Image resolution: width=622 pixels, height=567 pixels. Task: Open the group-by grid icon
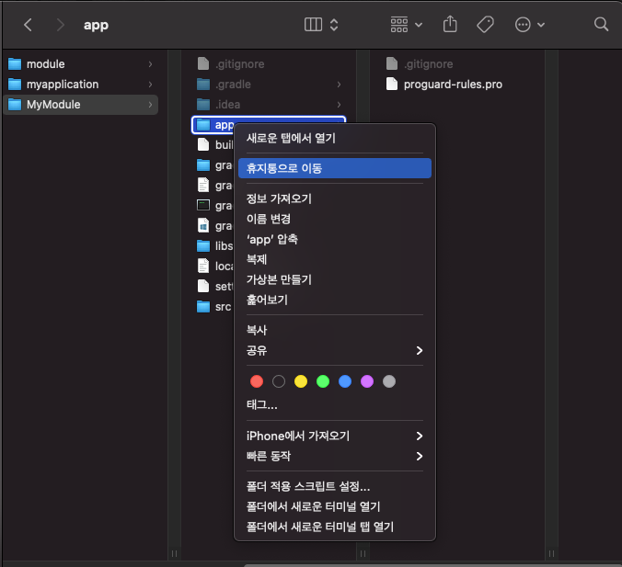click(x=399, y=25)
